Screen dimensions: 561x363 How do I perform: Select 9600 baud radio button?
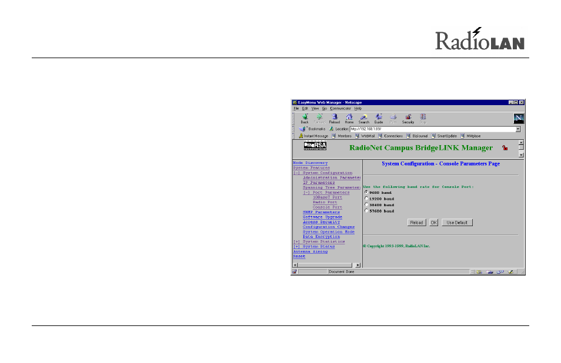pos(366,192)
